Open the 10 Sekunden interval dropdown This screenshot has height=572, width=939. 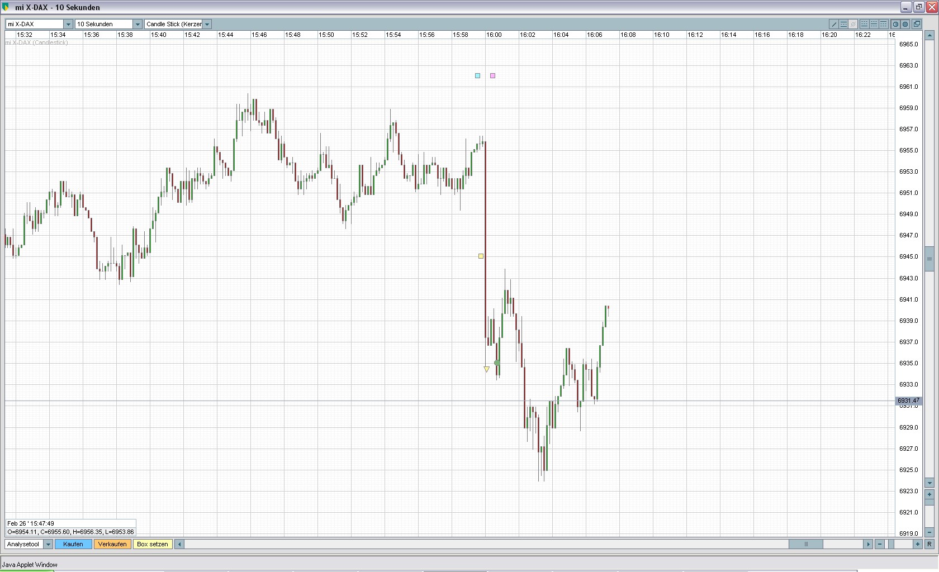tap(137, 24)
